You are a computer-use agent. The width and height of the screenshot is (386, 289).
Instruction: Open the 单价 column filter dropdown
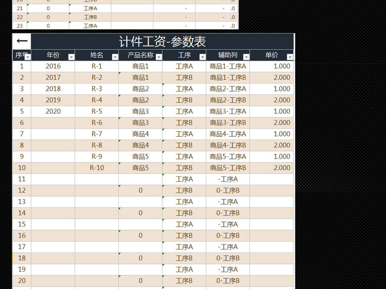coord(289,57)
